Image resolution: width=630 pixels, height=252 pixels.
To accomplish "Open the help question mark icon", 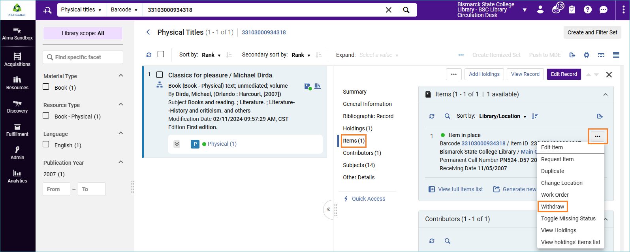I will pos(588,9).
